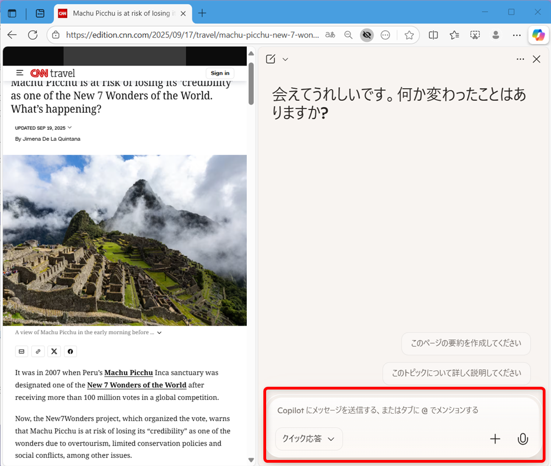551x466 pixels.
Task: Share the article on Facebook
Action: tap(70, 351)
